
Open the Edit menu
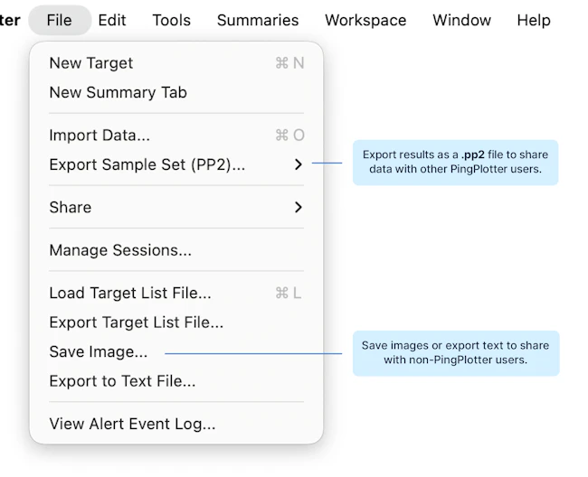[x=112, y=20]
